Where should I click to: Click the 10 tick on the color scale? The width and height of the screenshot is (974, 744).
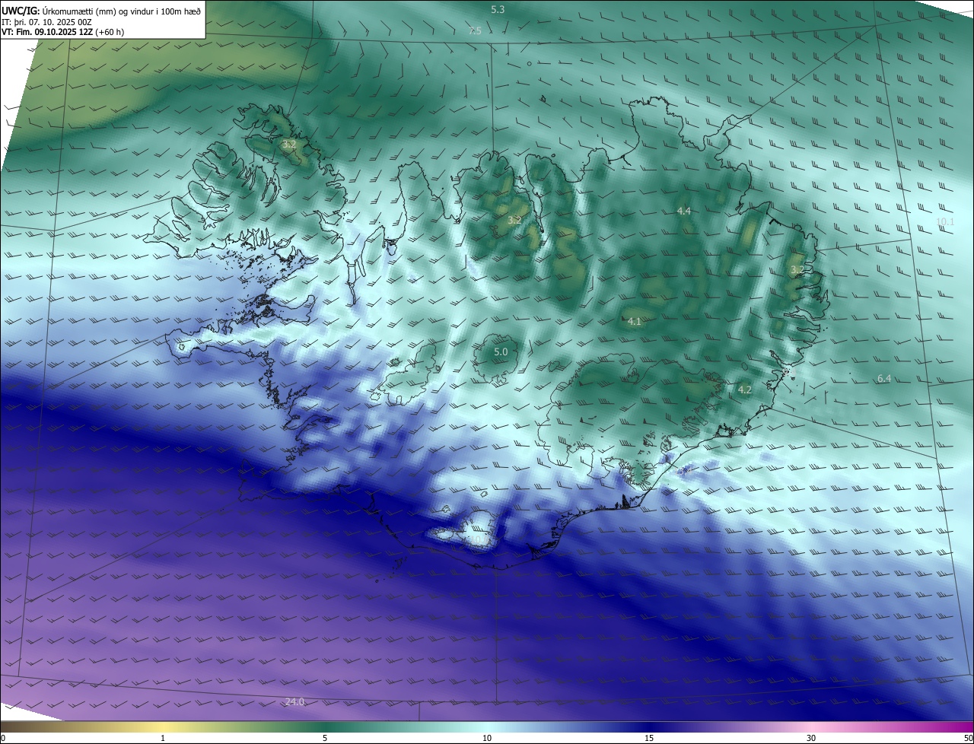tap(487, 738)
